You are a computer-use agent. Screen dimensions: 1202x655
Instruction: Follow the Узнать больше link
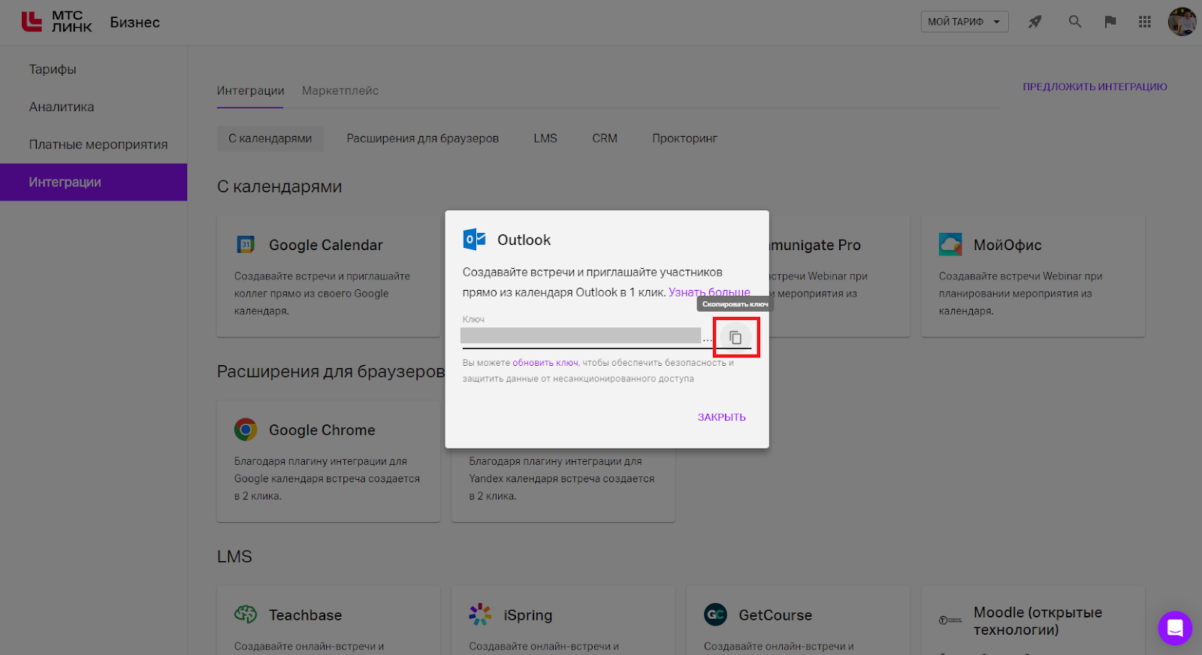[709, 292]
